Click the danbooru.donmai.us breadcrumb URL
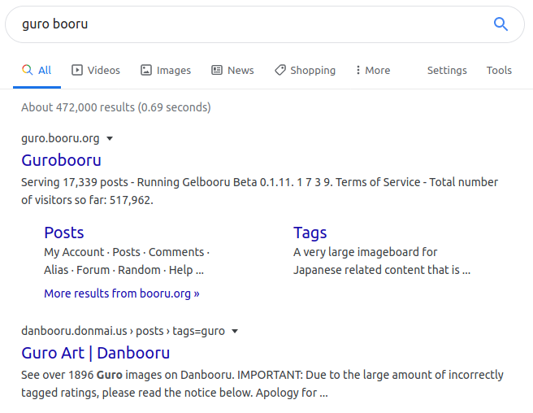Viewport: 533px width, 413px height. click(122, 331)
